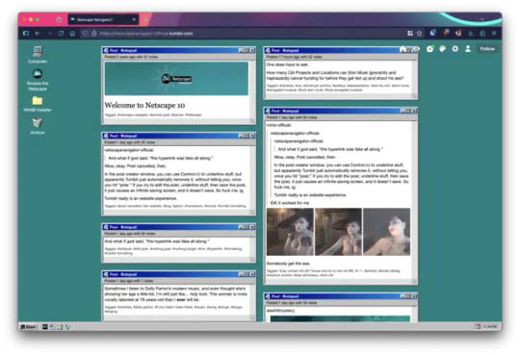The width and height of the screenshot is (520, 355).
Task: Follow this blog with Follow button
Action: (x=487, y=49)
